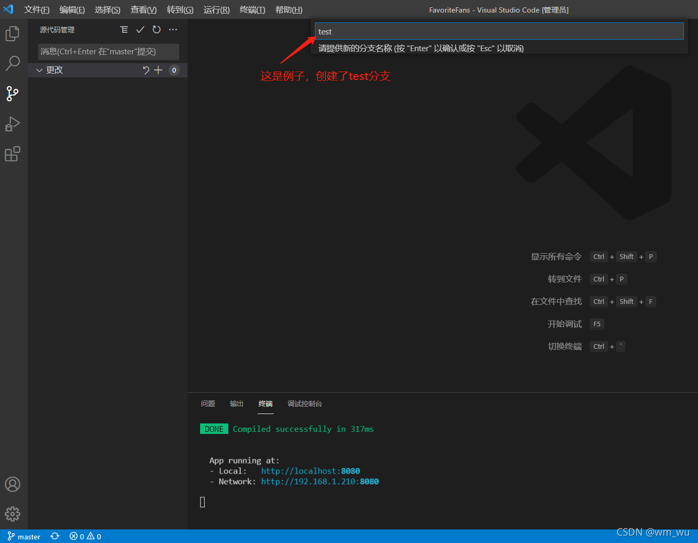Click the master branch in status bar

(x=24, y=537)
